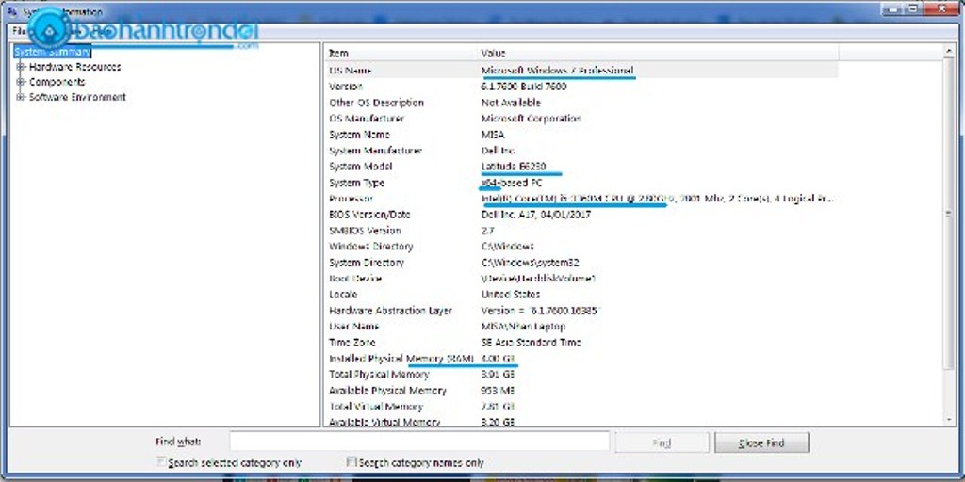Select the Version row label
Screen dimensions: 965x482
point(346,87)
